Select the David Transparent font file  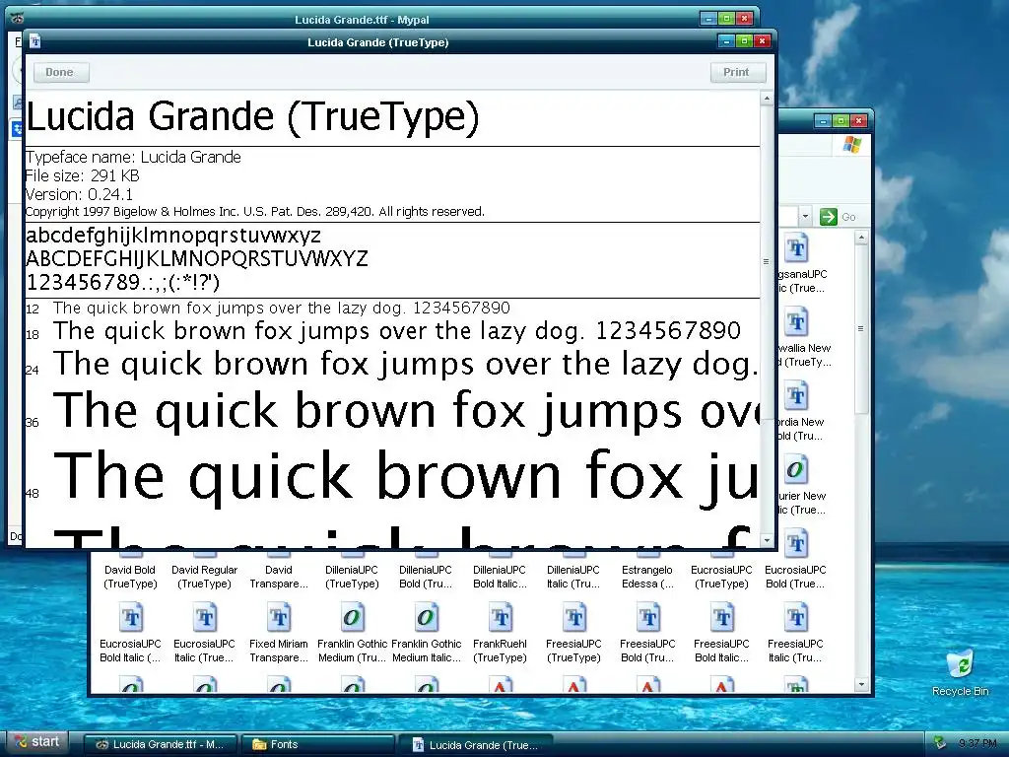[279, 576]
